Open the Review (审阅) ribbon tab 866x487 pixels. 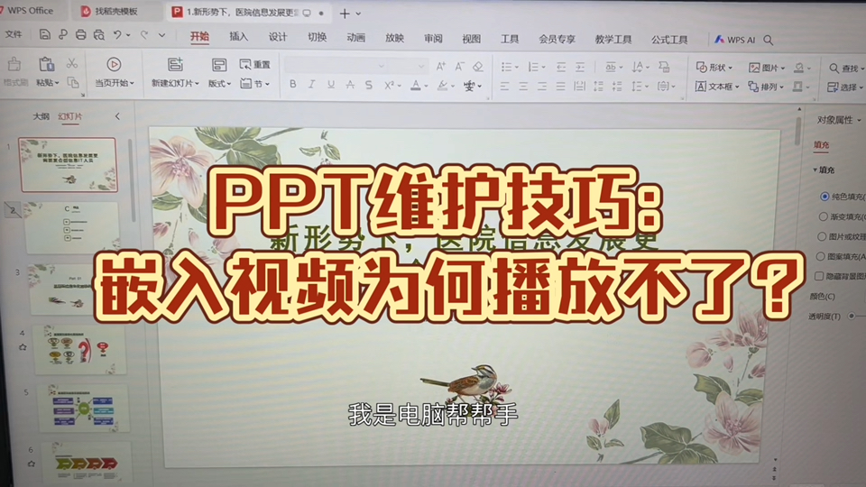433,38
